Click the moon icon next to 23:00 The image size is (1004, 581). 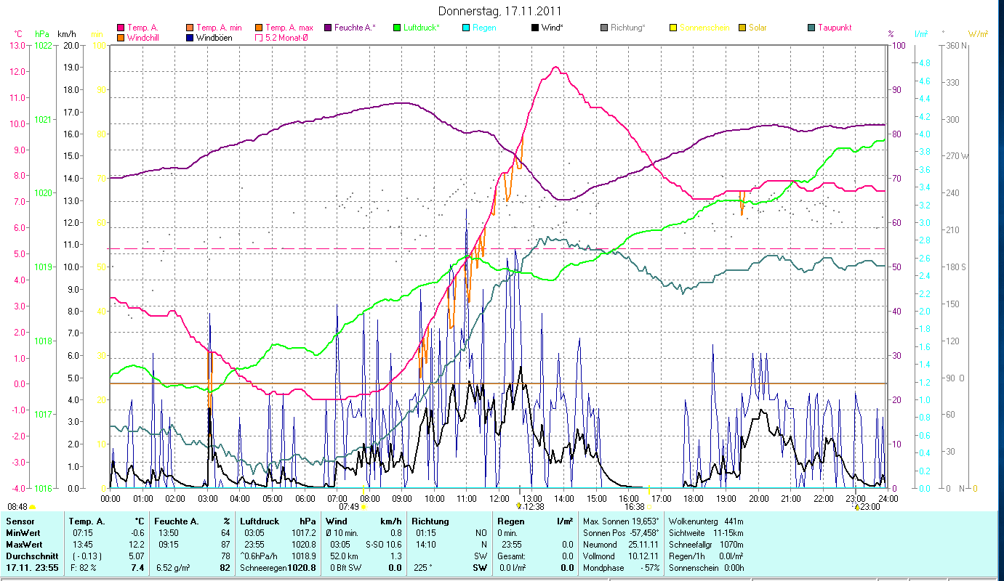[857, 507]
